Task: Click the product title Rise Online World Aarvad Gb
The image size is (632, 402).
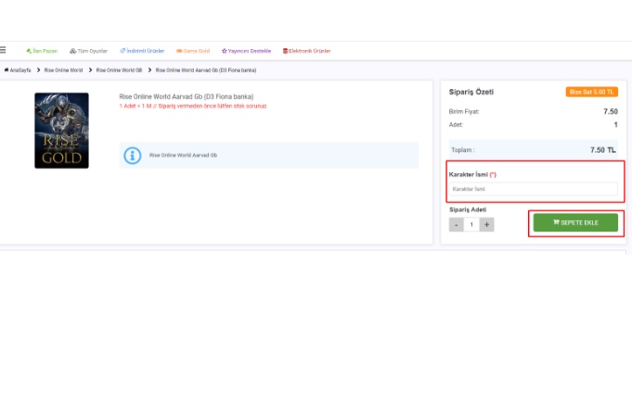Action: [186, 96]
